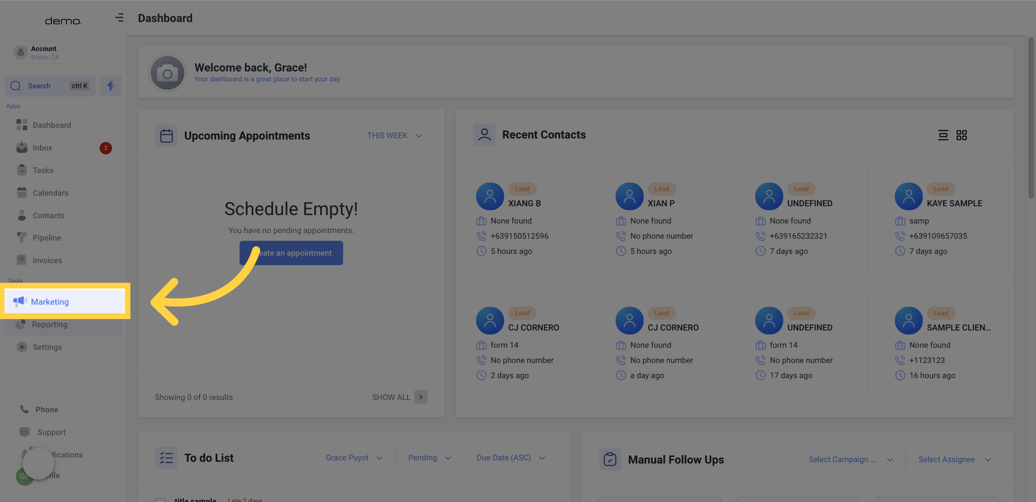Click the To do List checklist icon
The image size is (1036, 502).
pos(166,458)
